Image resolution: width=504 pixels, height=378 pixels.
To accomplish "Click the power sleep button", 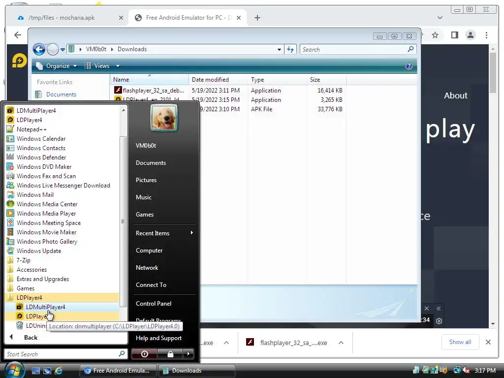I will tap(144, 354).
